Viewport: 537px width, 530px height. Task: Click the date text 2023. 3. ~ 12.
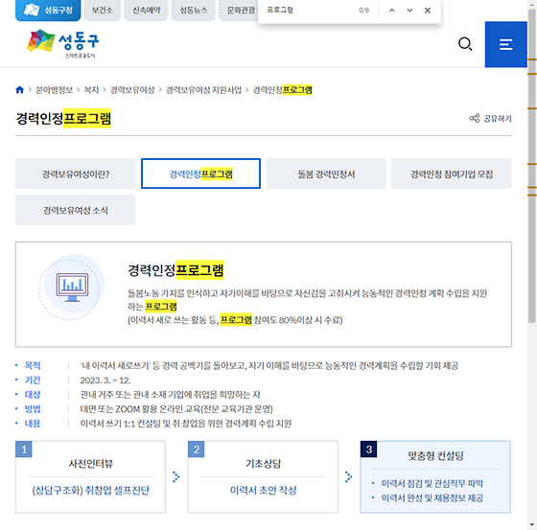click(x=105, y=380)
